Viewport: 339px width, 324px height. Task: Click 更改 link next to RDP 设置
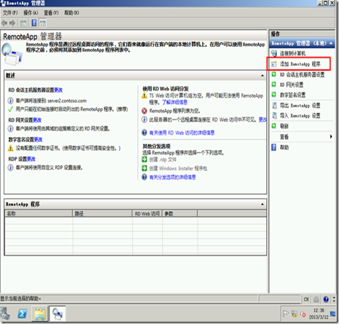click(31, 159)
